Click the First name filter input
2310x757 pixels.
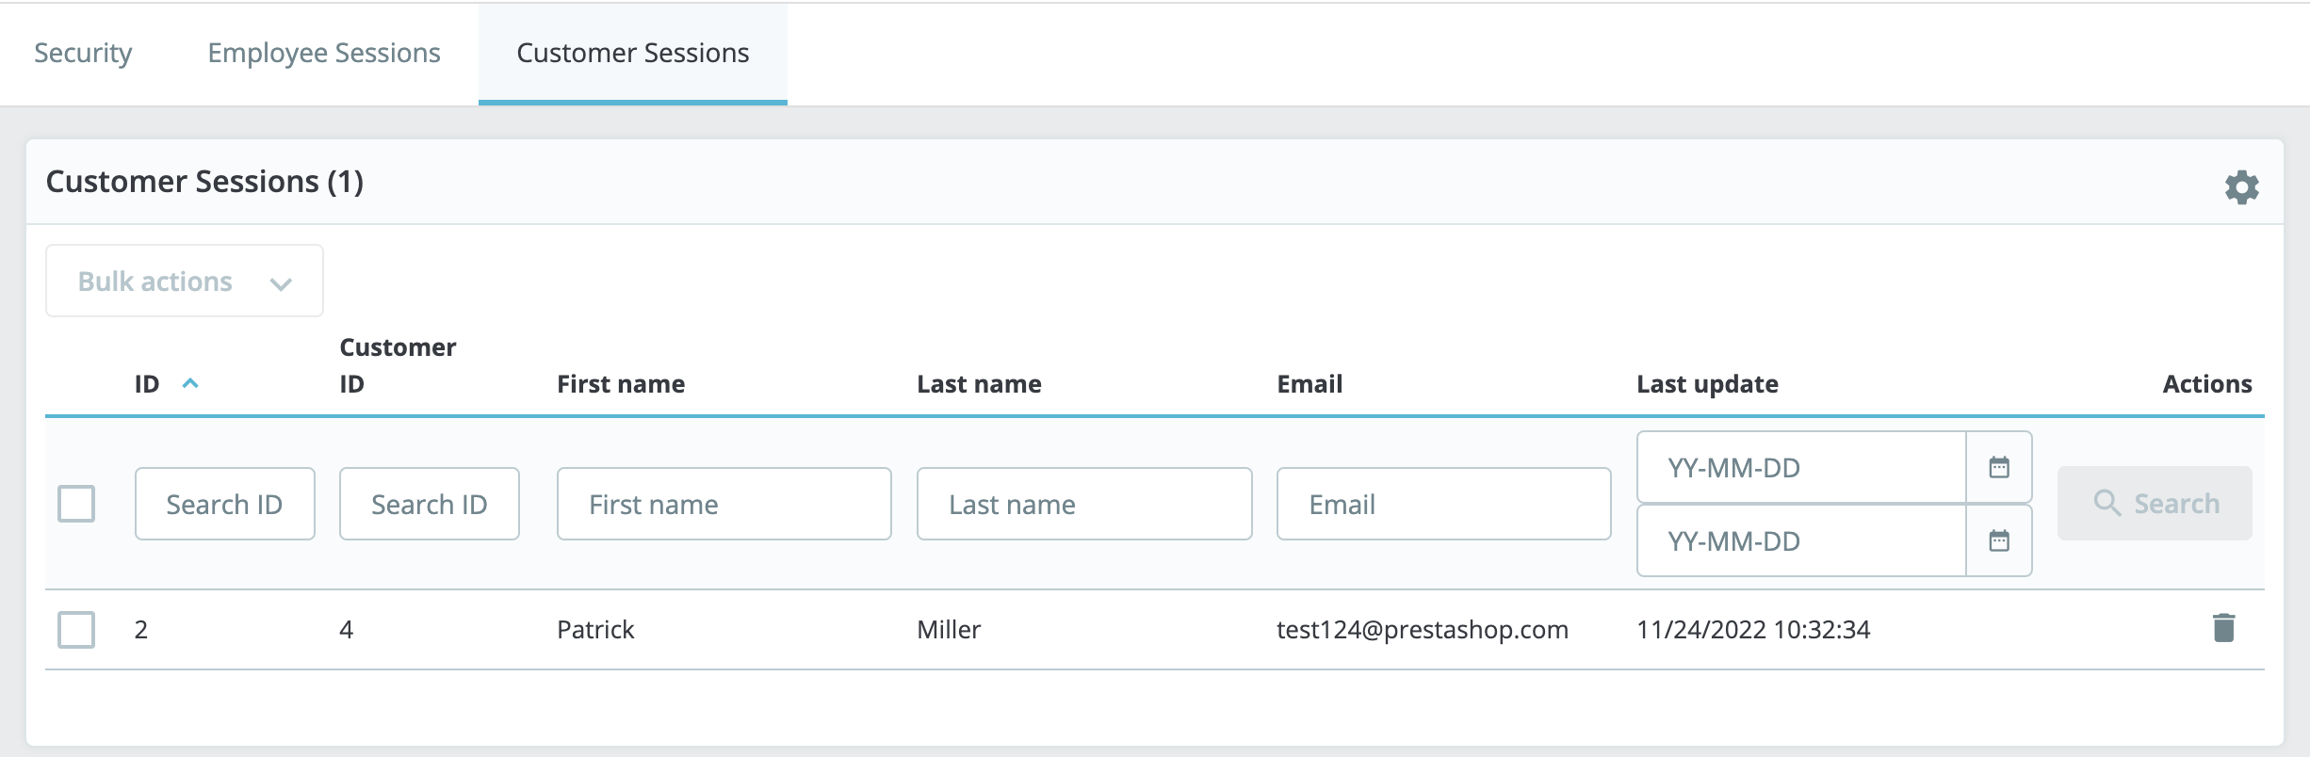(x=724, y=505)
